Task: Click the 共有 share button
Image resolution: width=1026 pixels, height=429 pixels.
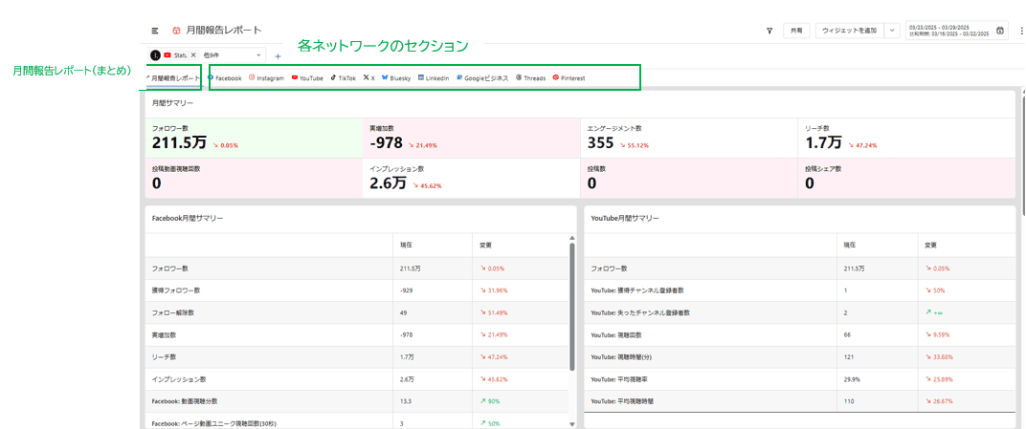Action: [796, 31]
